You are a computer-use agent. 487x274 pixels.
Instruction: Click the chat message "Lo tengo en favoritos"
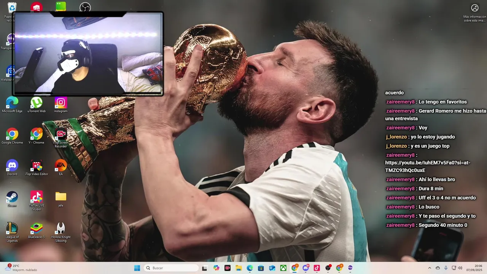pos(442,102)
